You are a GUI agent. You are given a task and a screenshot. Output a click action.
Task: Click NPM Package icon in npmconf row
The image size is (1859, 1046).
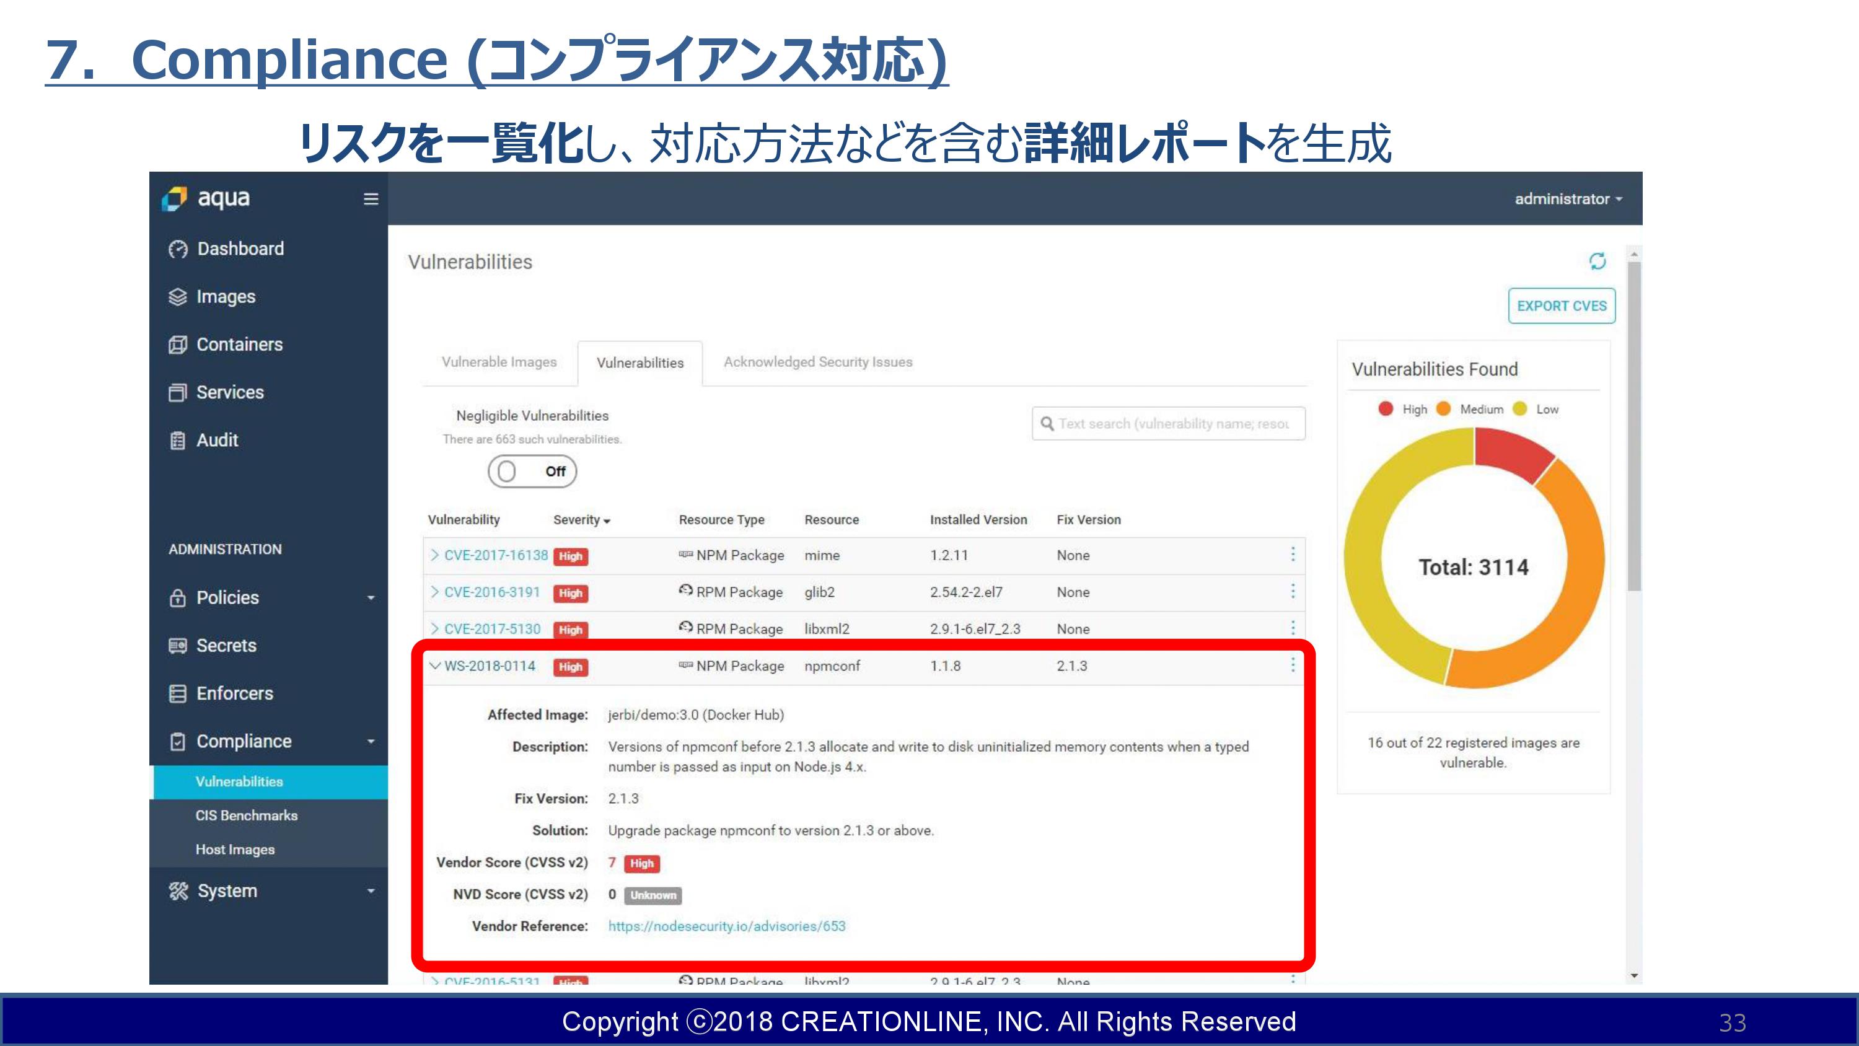(x=685, y=665)
